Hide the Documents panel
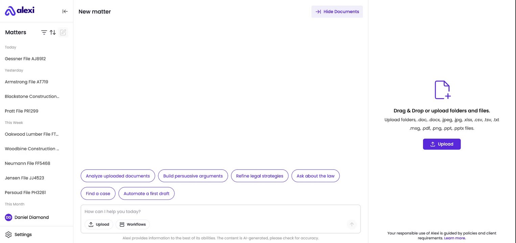 click(x=337, y=11)
